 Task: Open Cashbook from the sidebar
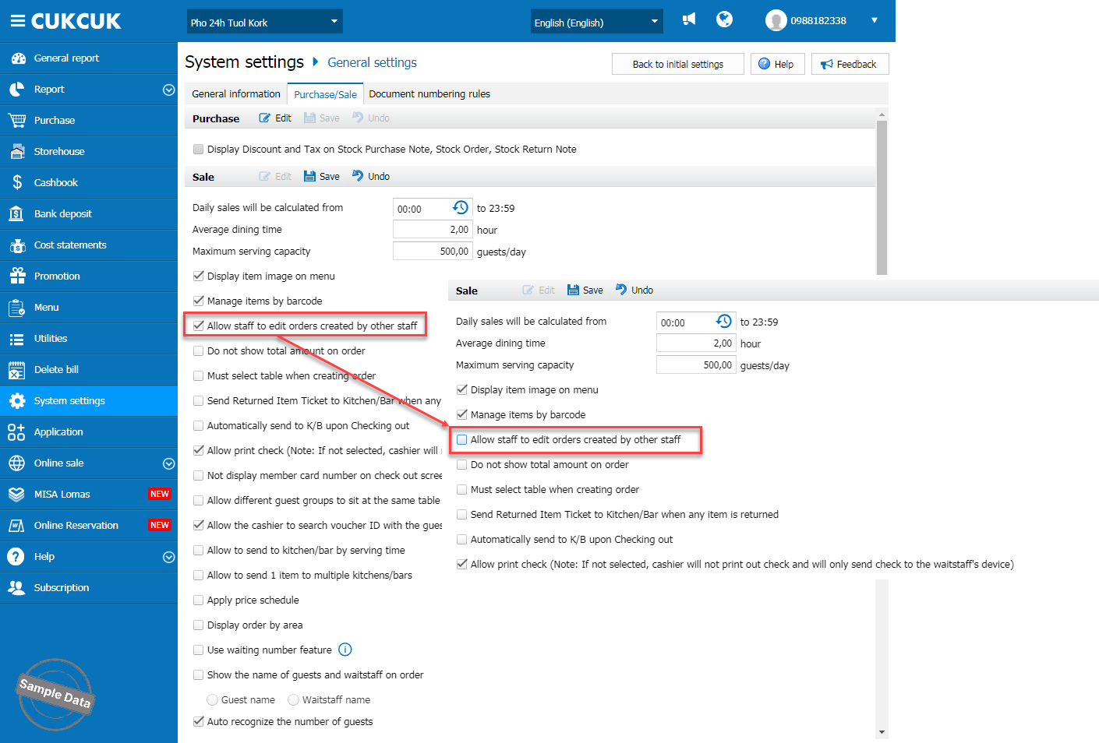(x=55, y=182)
